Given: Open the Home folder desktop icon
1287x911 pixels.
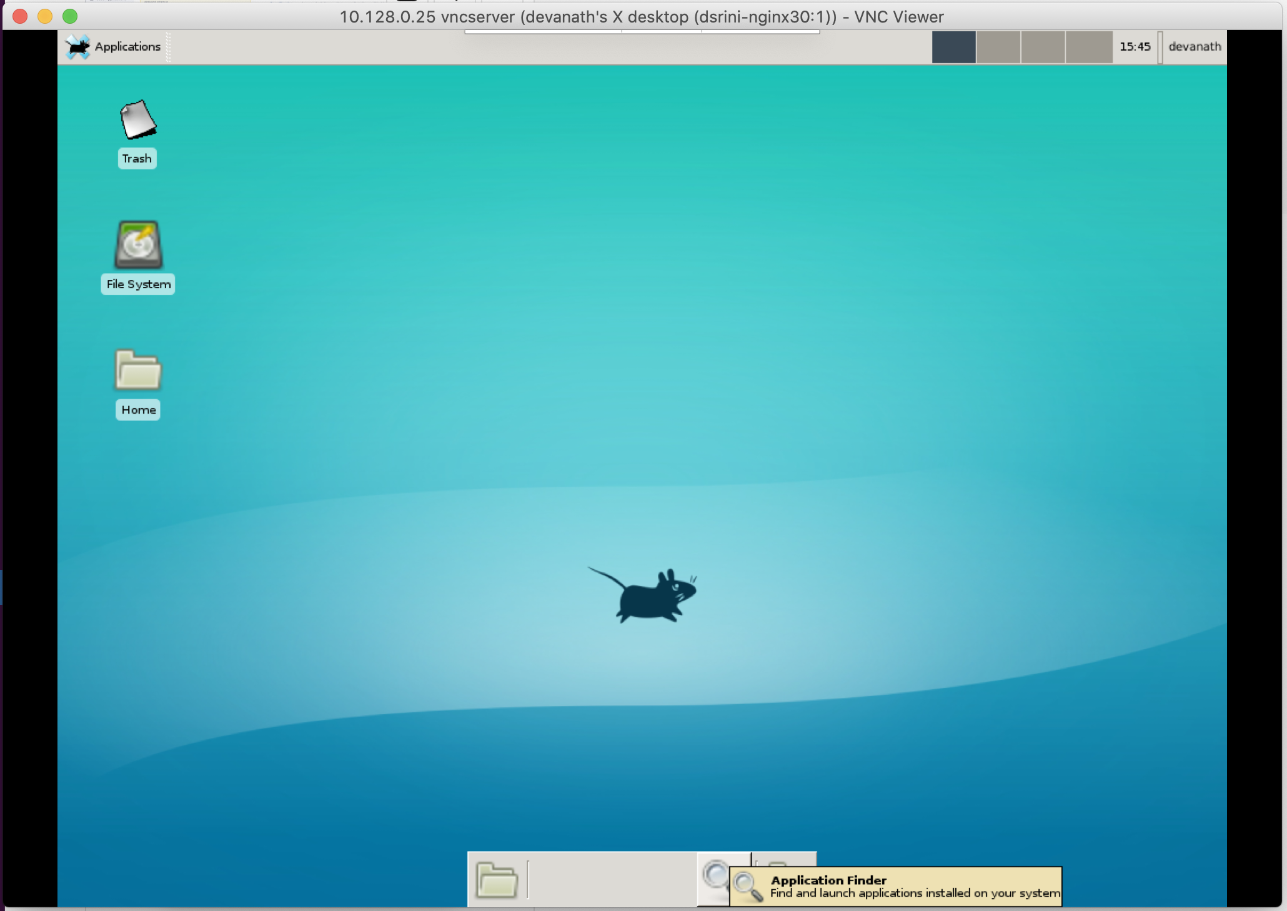Looking at the screenshot, I should click(x=138, y=370).
